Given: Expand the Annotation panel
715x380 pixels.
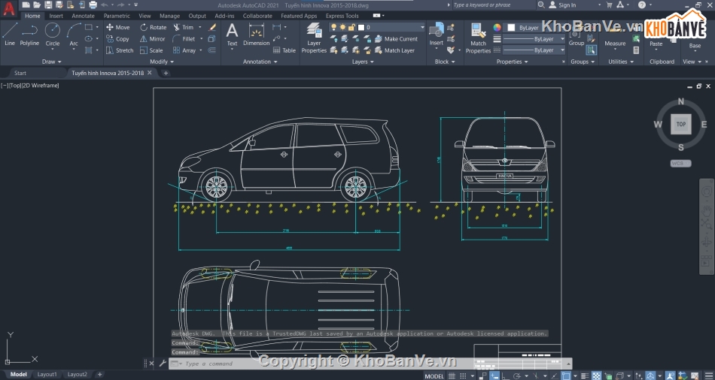Looking at the screenshot, I should click(260, 62).
